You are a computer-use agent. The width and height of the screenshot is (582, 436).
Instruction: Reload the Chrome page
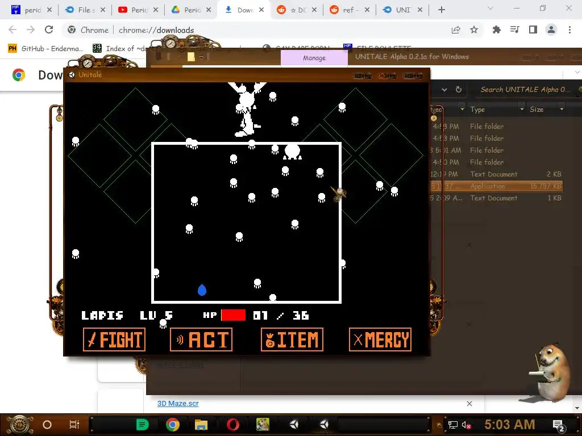pos(49,30)
